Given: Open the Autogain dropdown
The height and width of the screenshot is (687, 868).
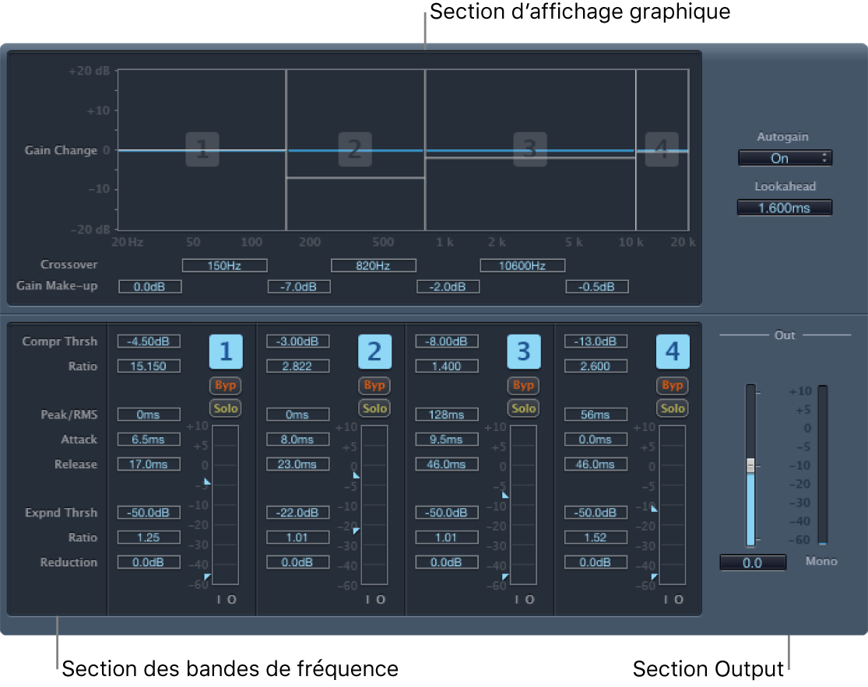Looking at the screenshot, I should [784, 157].
